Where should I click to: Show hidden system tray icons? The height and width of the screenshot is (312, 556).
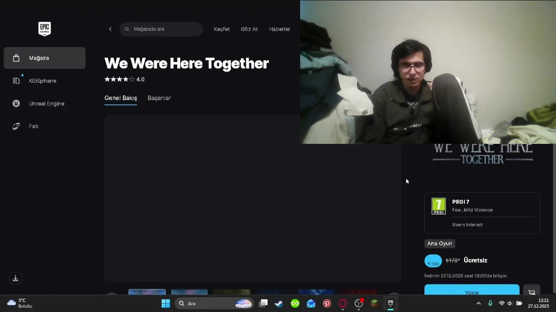point(479,303)
